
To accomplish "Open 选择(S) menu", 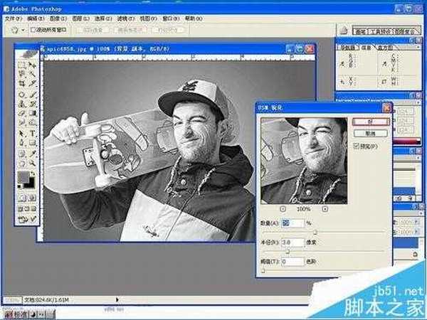I will point(103,18).
